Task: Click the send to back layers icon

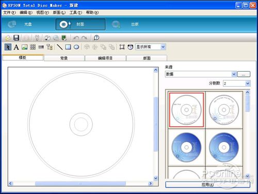Action: [112, 47]
